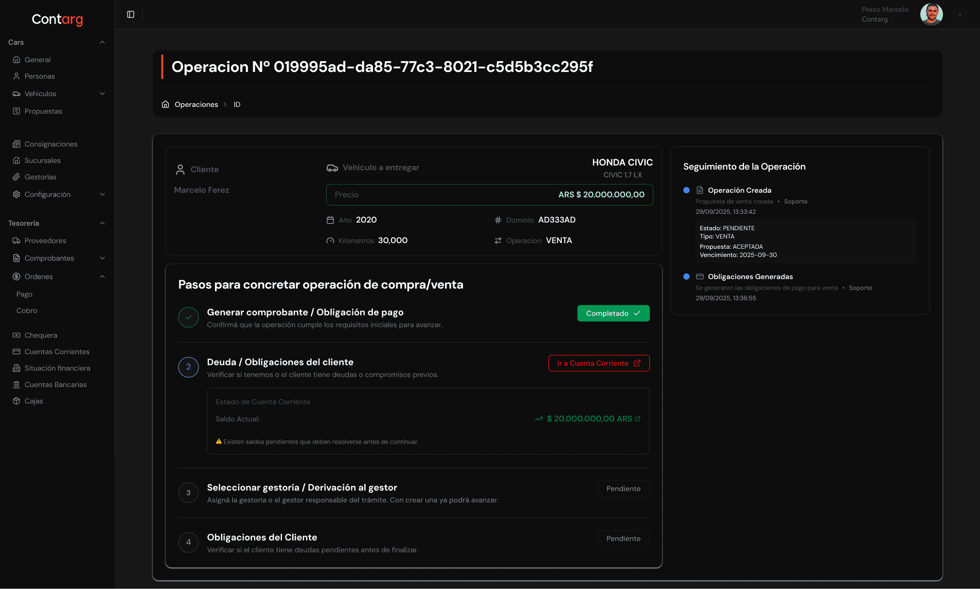This screenshot has width=980, height=589.
Task: Select the step 2 circle indicator
Action: point(188,367)
